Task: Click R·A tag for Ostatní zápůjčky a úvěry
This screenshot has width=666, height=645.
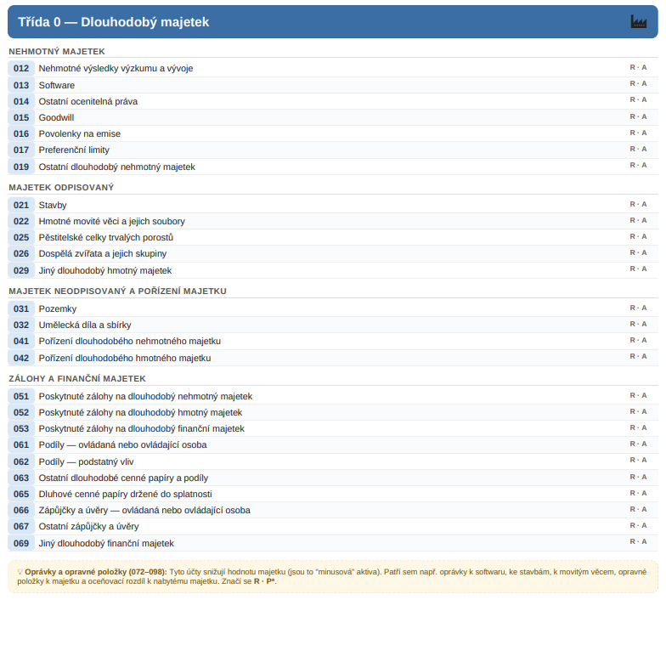Action: [x=638, y=525]
